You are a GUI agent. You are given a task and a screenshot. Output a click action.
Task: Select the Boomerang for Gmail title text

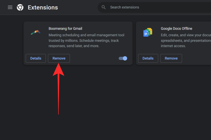[x=65, y=28]
